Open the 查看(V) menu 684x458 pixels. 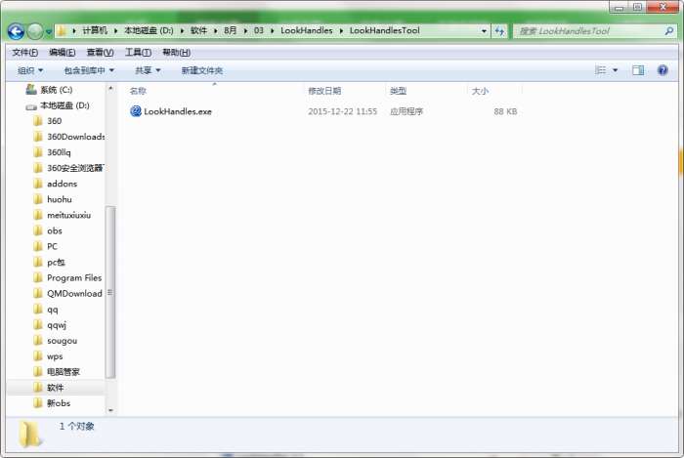click(100, 53)
